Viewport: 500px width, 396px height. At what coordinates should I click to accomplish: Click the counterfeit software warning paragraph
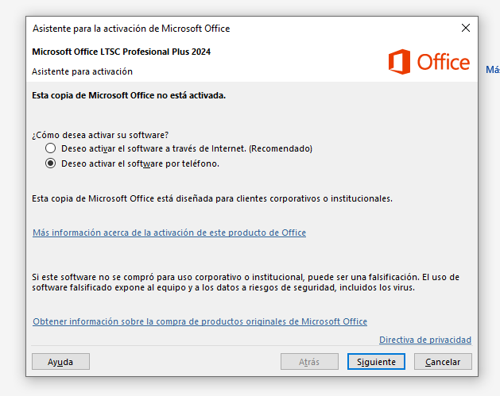coord(246,282)
